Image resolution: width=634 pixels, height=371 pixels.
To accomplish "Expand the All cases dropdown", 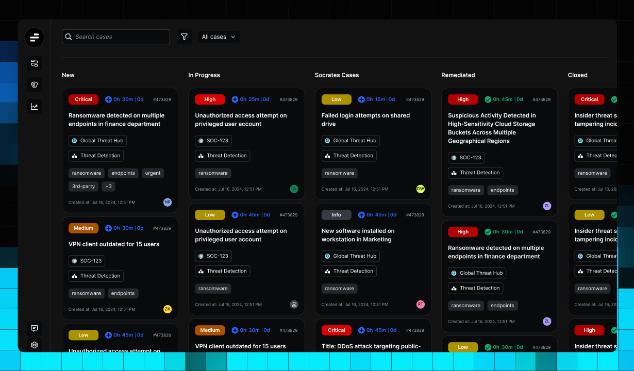I will 219,37.
